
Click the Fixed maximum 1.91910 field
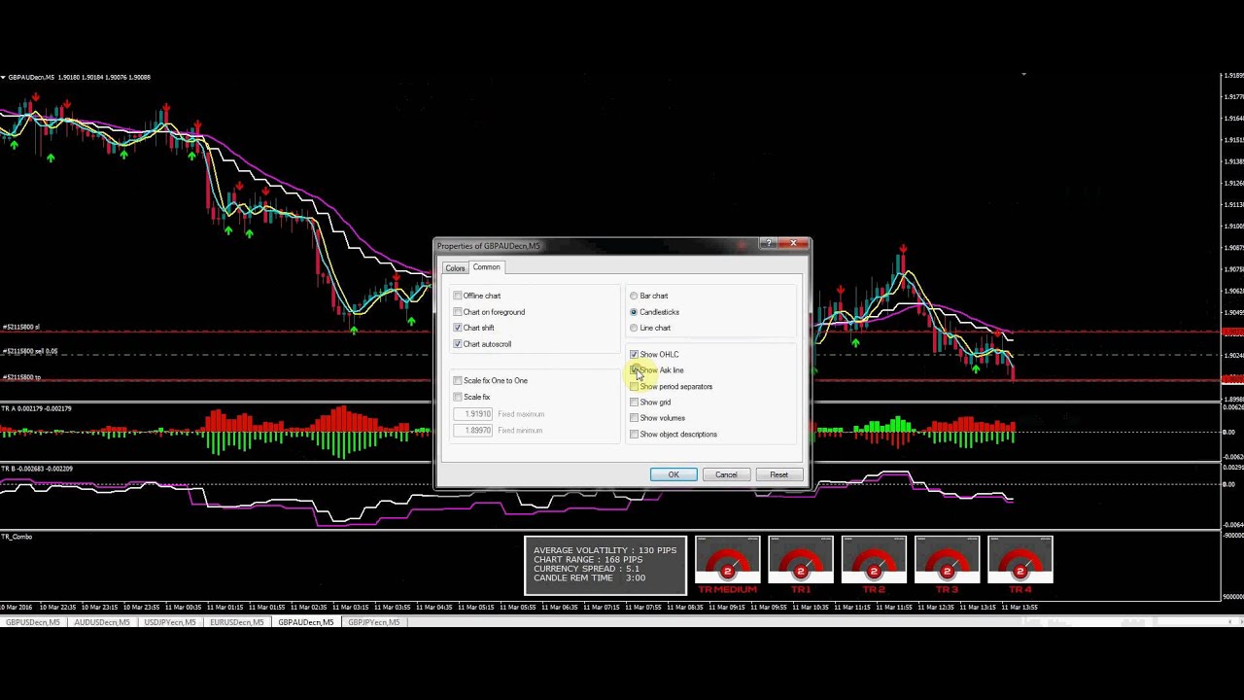click(473, 414)
